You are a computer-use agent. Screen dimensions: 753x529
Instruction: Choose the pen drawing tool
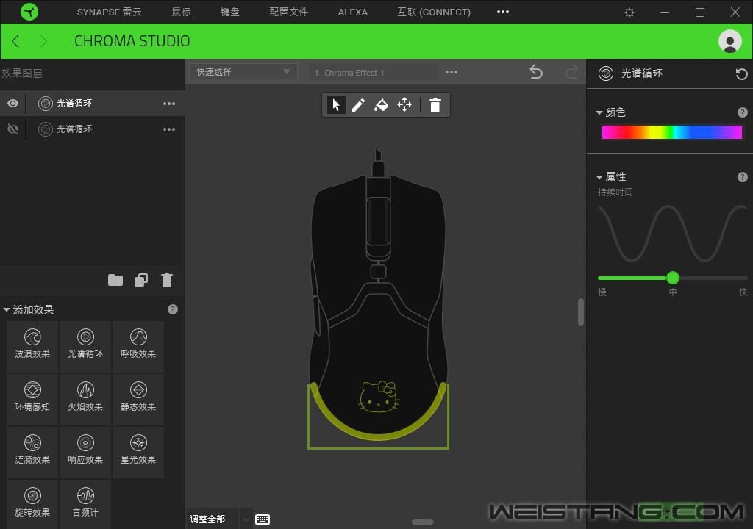pyautogui.click(x=358, y=104)
